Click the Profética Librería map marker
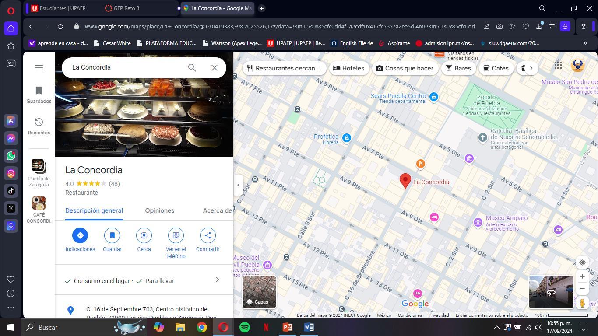598x336 pixels. pos(347,138)
